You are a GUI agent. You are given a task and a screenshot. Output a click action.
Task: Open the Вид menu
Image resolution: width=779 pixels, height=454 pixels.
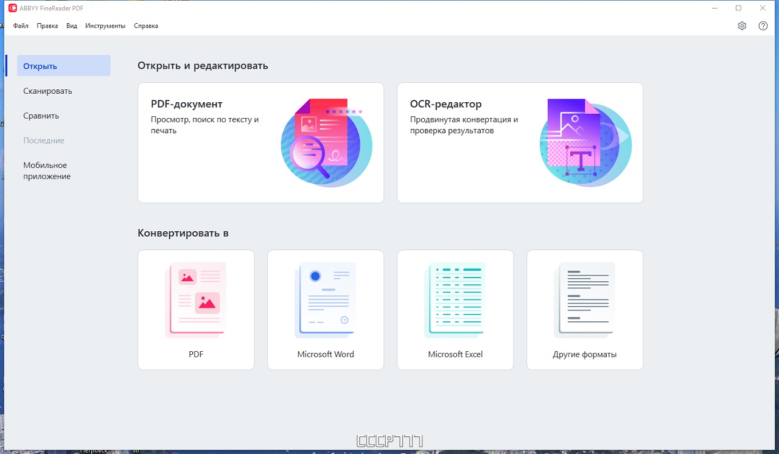click(x=72, y=26)
